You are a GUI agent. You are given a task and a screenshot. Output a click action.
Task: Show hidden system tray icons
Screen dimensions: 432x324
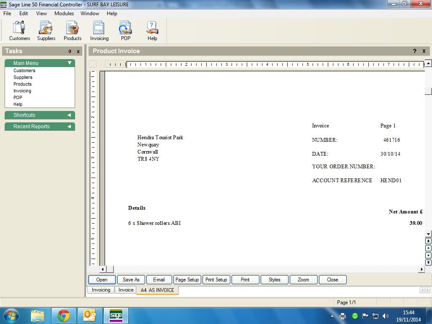[x=332, y=316]
